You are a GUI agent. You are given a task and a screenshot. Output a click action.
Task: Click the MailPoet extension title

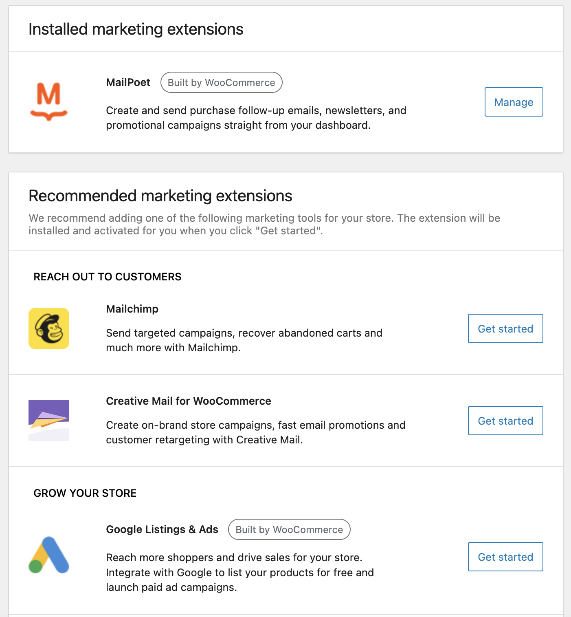[x=128, y=82]
